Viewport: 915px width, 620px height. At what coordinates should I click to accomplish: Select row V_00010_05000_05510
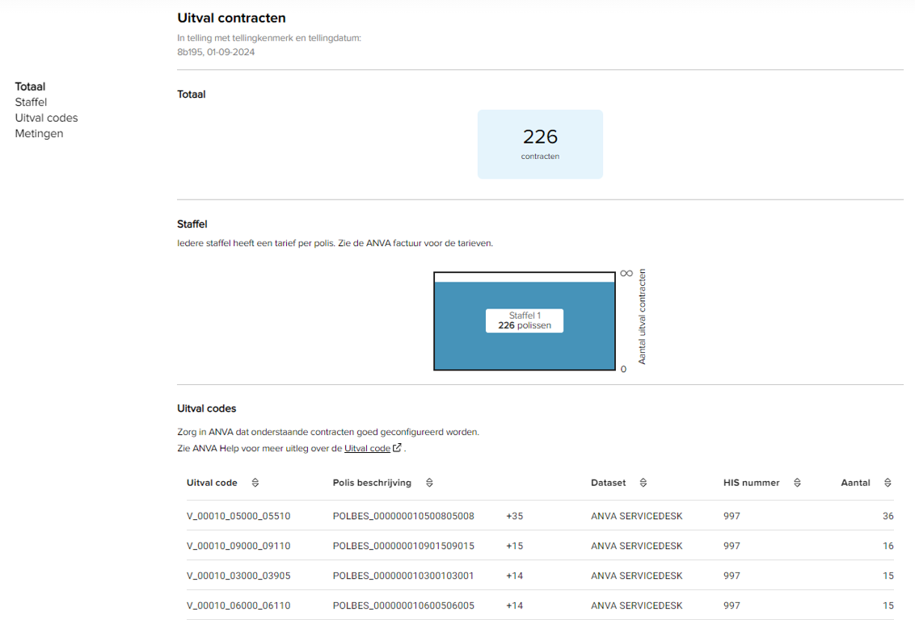[x=238, y=516]
